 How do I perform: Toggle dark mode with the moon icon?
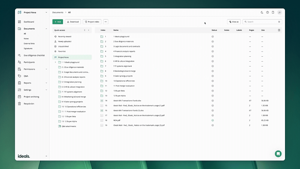[x=262, y=12]
